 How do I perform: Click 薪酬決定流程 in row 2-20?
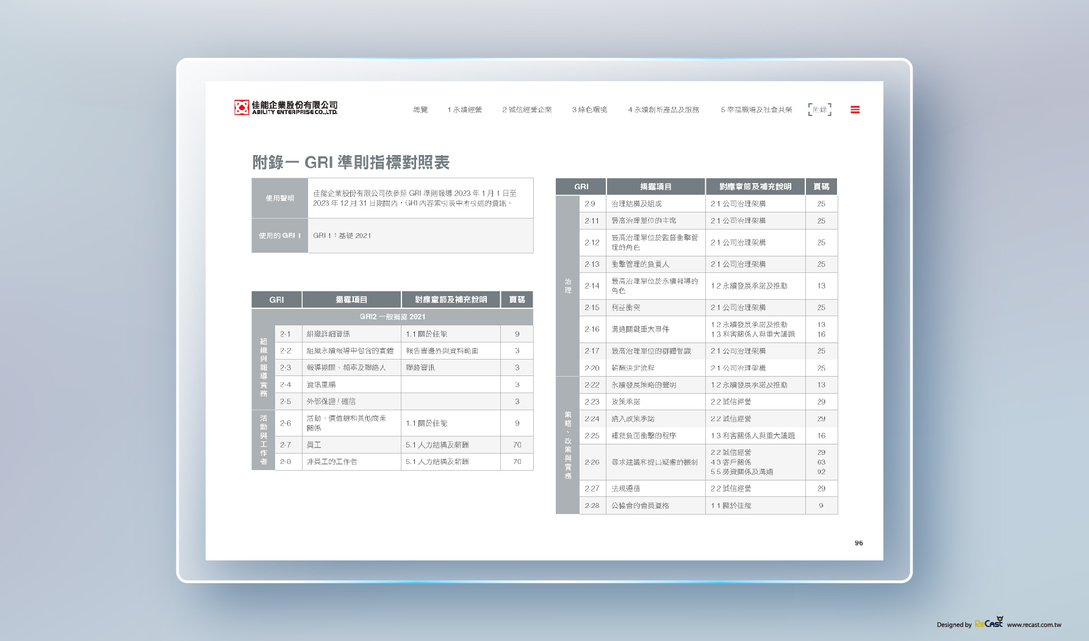633,368
